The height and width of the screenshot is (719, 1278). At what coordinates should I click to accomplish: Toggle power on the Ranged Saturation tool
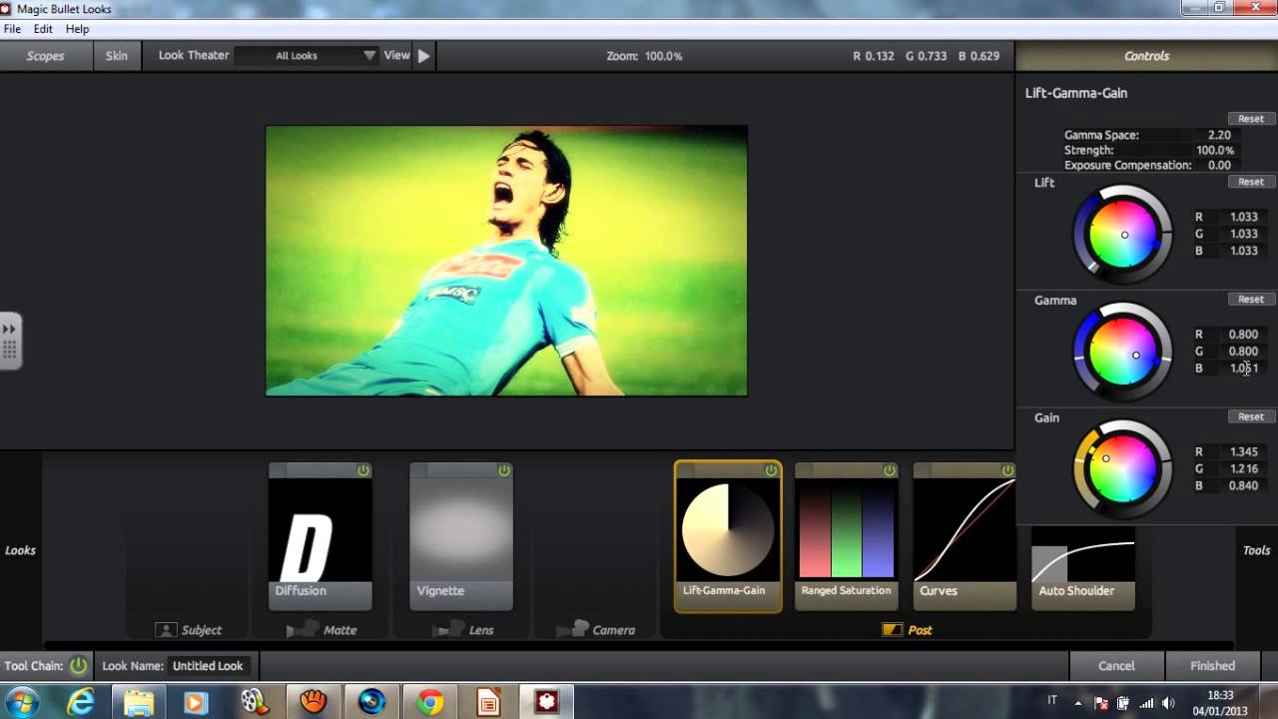(x=890, y=470)
